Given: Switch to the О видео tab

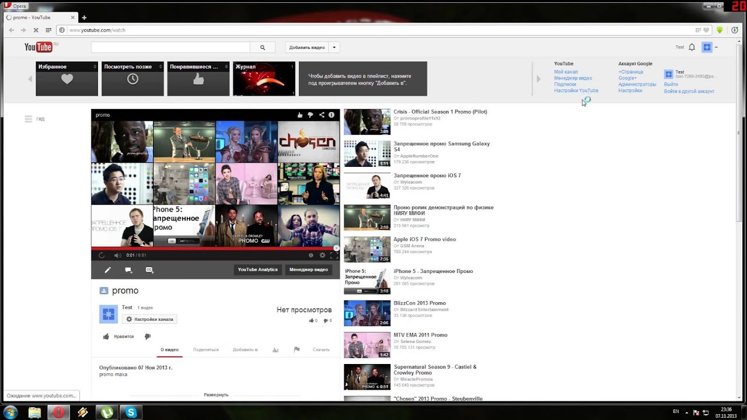Looking at the screenshot, I should [x=169, y=350].
